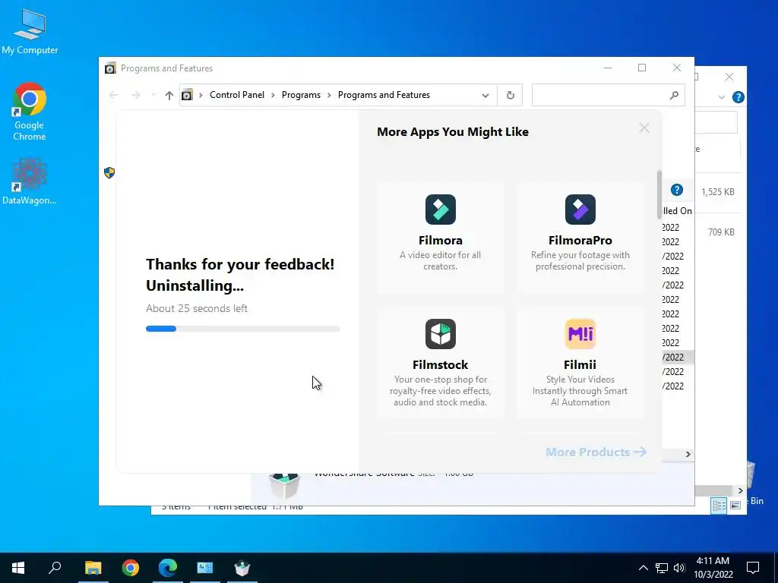Viewport: 778px width, 583px height.
Task: Open taskbar Search
Action: pos(55,568)
